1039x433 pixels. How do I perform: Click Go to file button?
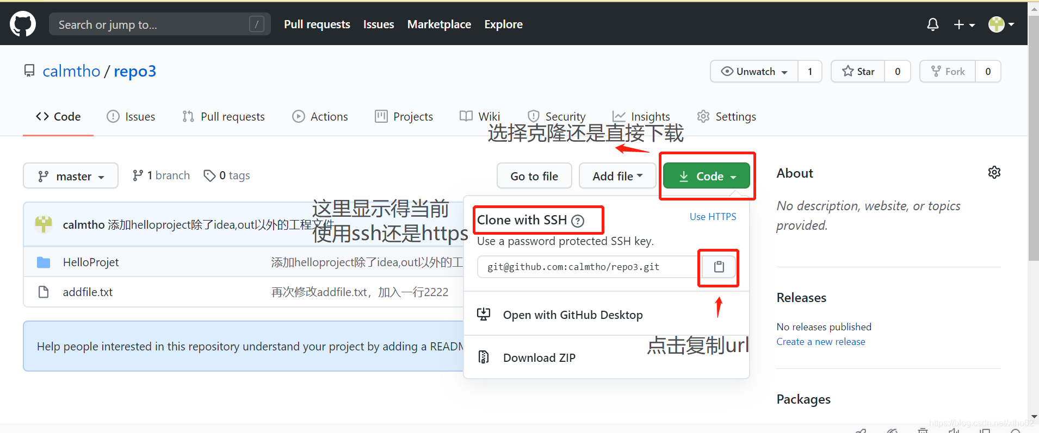(534, 176)
